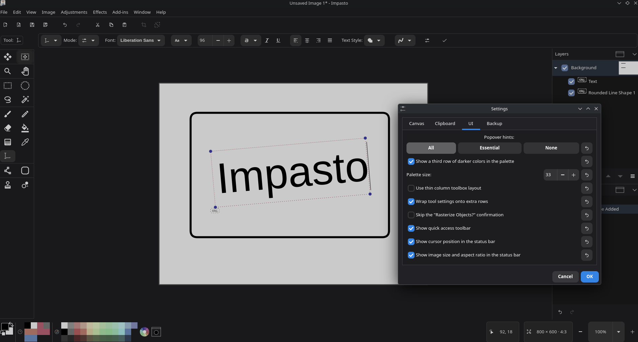Switch to the Canvas settings tab
The image size is (638, 342).
417,124
